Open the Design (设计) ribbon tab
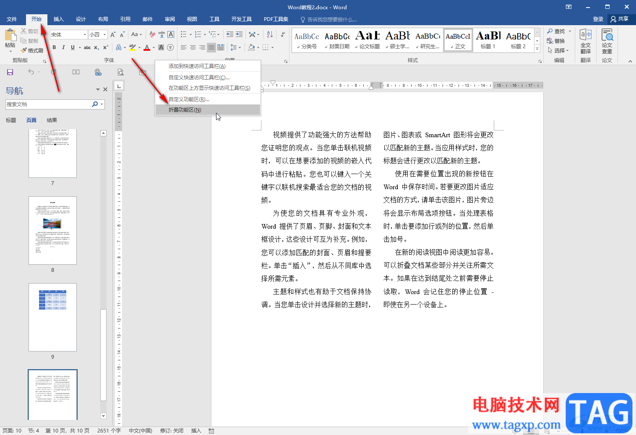Viewport: 636px width, 435px height. click(81, 19)
